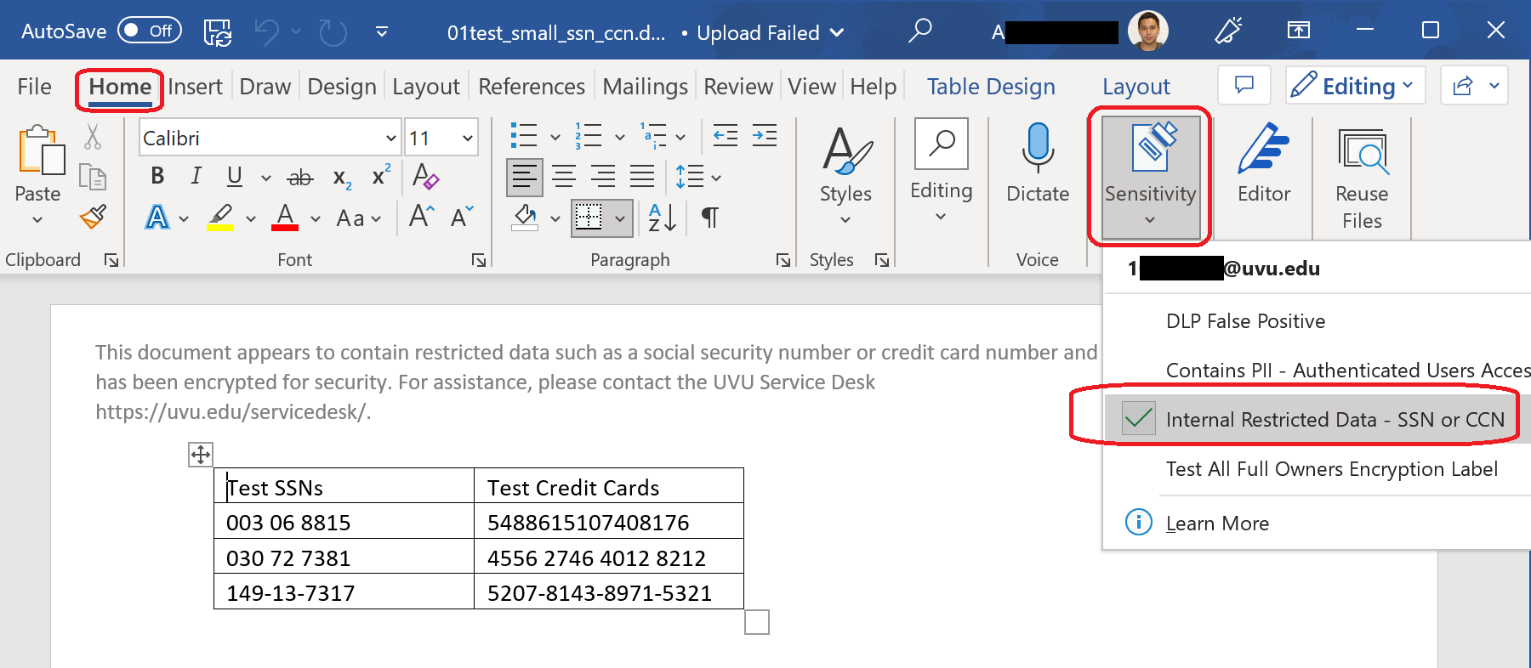Click the Paste clipboard icon
This screenshot has width=1531, height=668.
(x=41, y=150)
